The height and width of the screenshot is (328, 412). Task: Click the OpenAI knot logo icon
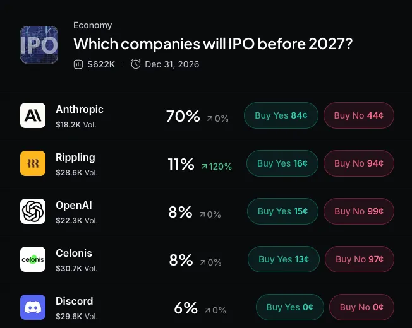click(33, 211)
